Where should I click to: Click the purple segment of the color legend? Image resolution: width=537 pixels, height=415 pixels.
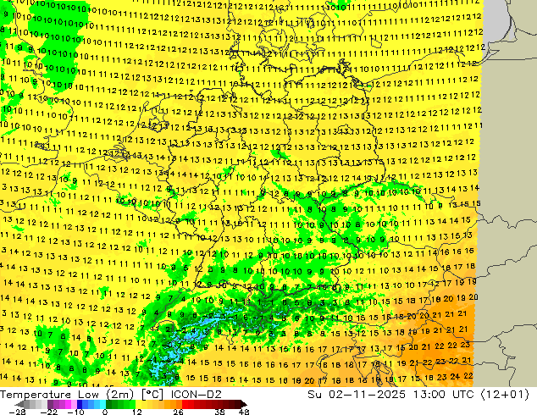[62, 404]
